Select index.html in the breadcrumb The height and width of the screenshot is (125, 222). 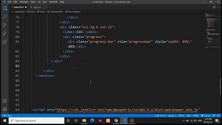click(x=19, y=12)
